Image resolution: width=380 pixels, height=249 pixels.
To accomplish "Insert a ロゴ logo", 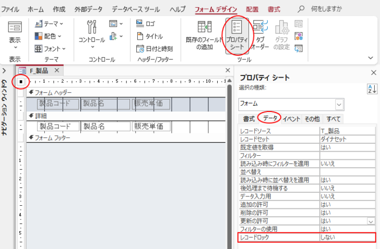I will point(146,23).
